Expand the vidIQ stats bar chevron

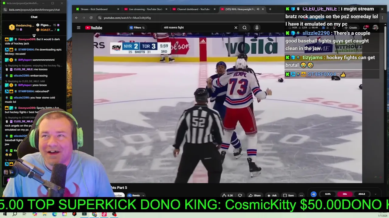[x=375, y=194]
